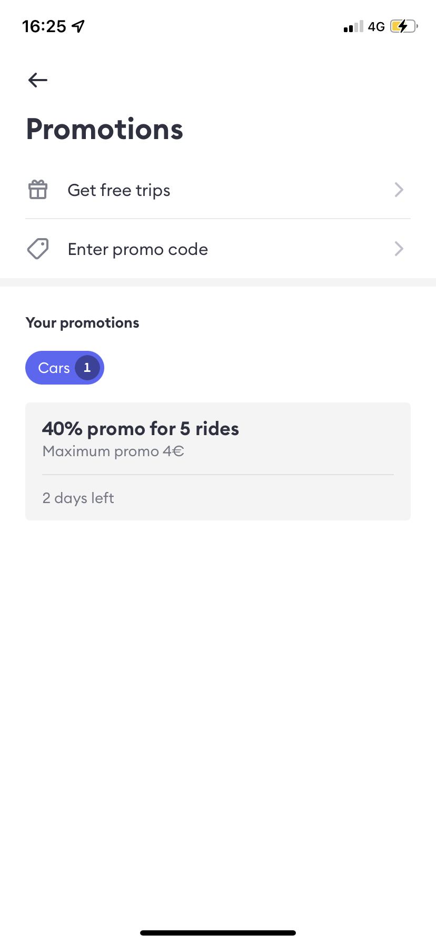Open Enter promo code
Image resolution: width=436 pixels, height=944 pixels.
point(138,249)
